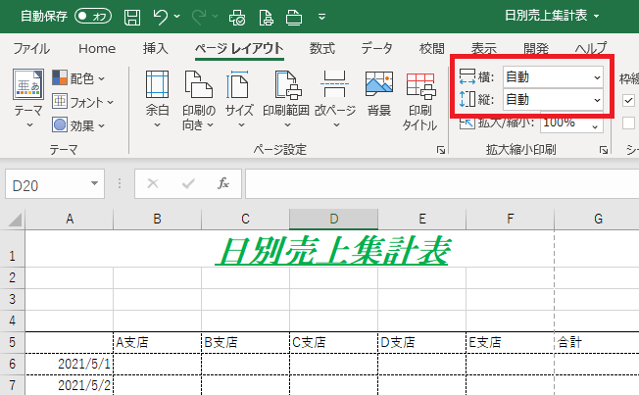Click the Save disk icon
The height and width of the screenshot is (395, 639).
click(x=132, y=17)
